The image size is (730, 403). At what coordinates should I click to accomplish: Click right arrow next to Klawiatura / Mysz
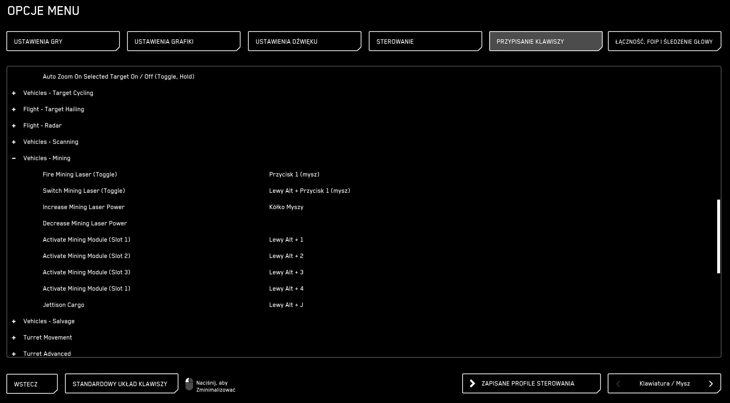(711, 384)
